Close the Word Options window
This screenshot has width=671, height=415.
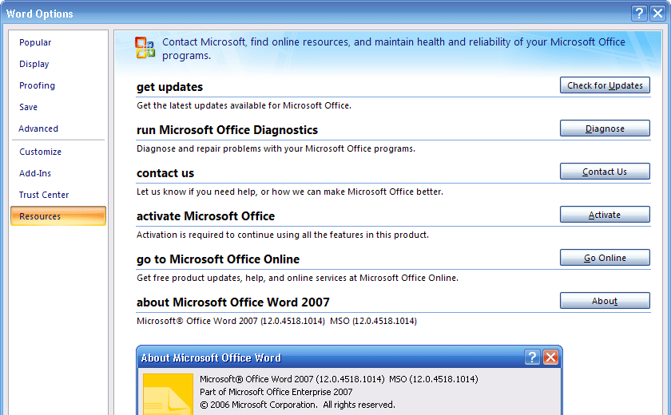[657, 13]
